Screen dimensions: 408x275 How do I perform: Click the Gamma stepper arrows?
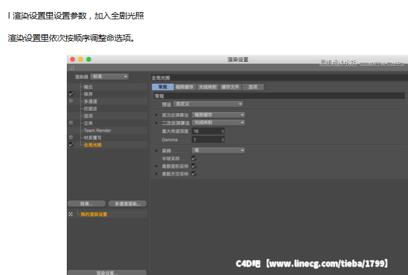(223, 140)
